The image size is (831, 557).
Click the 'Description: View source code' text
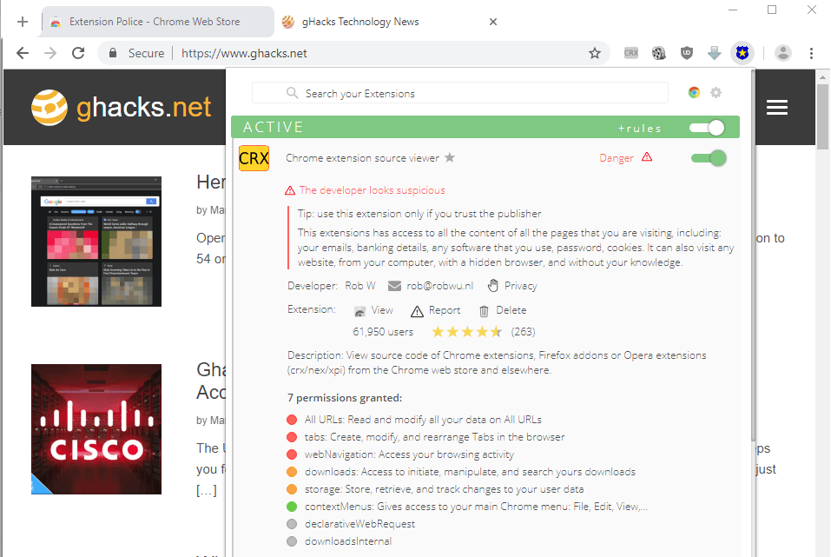pos(497,363)
